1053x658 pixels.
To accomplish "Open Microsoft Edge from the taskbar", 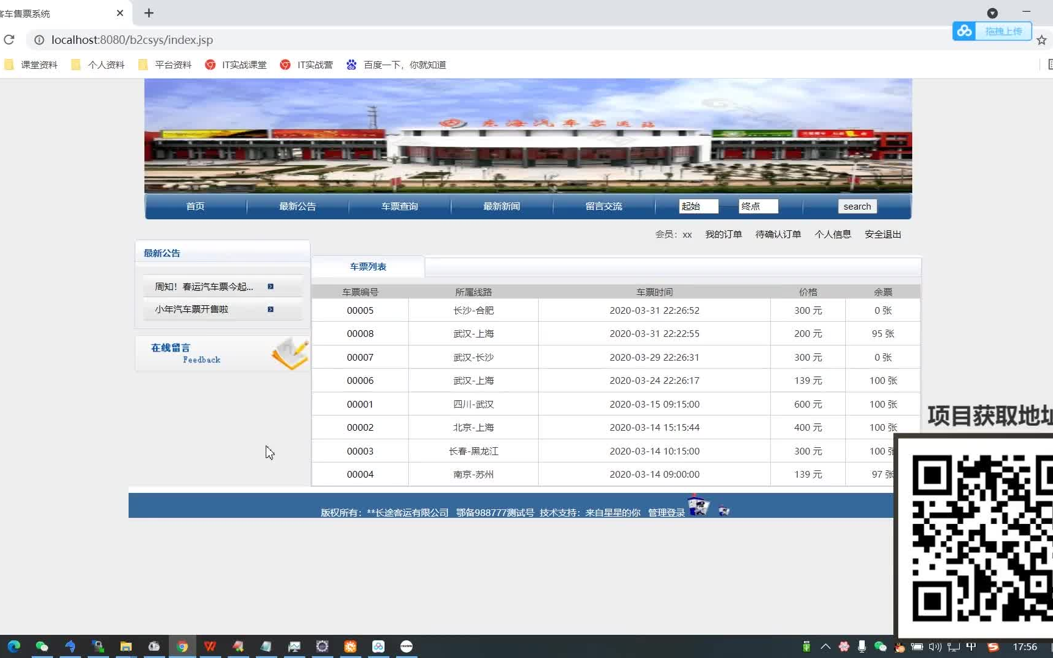I will tap(14, 646).
